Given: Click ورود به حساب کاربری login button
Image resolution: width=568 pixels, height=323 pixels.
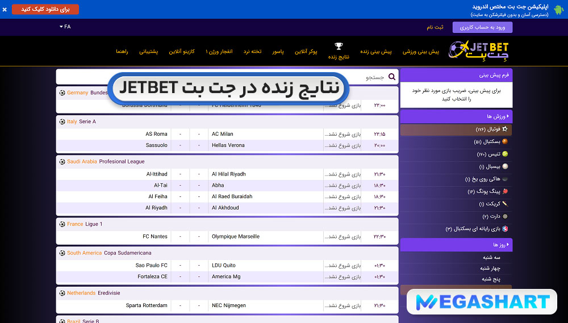Looking at the screenshot, I should coord(482,27).
